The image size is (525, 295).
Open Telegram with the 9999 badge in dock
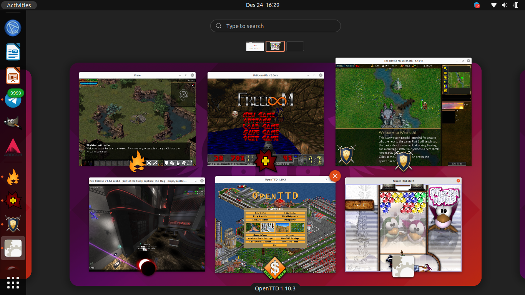13,100
